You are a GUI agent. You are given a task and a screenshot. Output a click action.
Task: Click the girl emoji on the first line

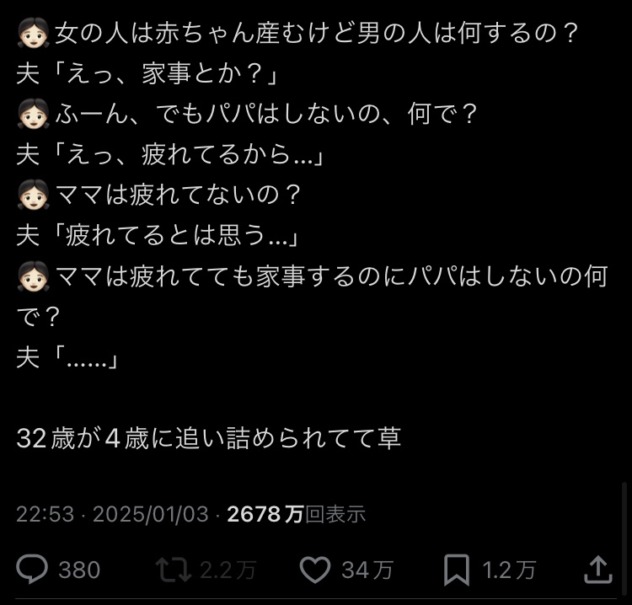pyautogui.click(x=33, y=35)
